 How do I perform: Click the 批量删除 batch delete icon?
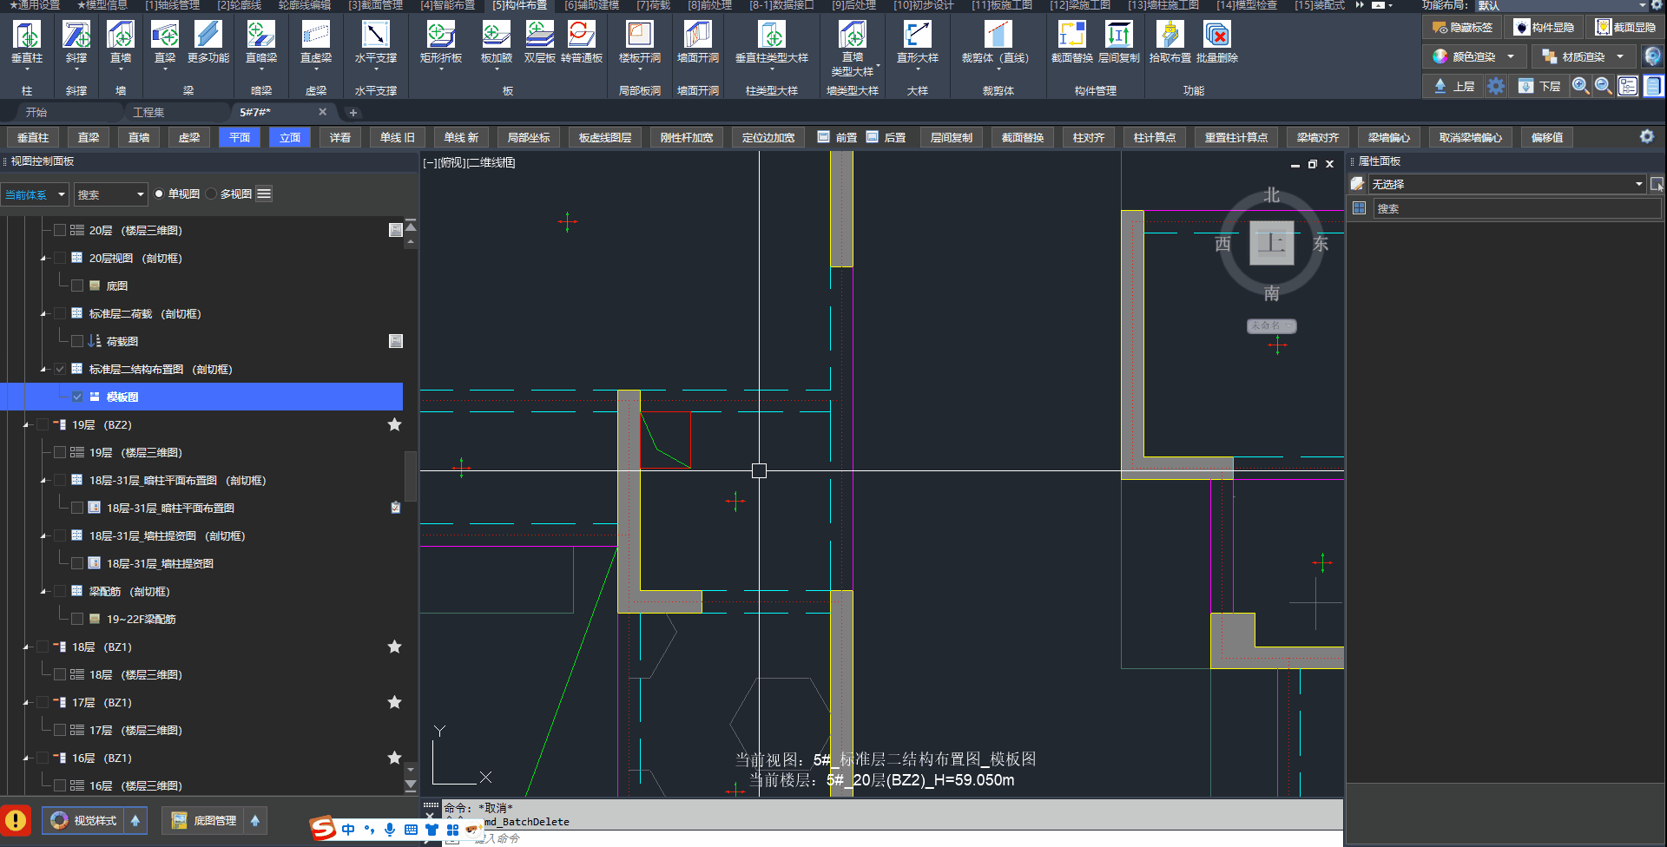pos(1216,36)
